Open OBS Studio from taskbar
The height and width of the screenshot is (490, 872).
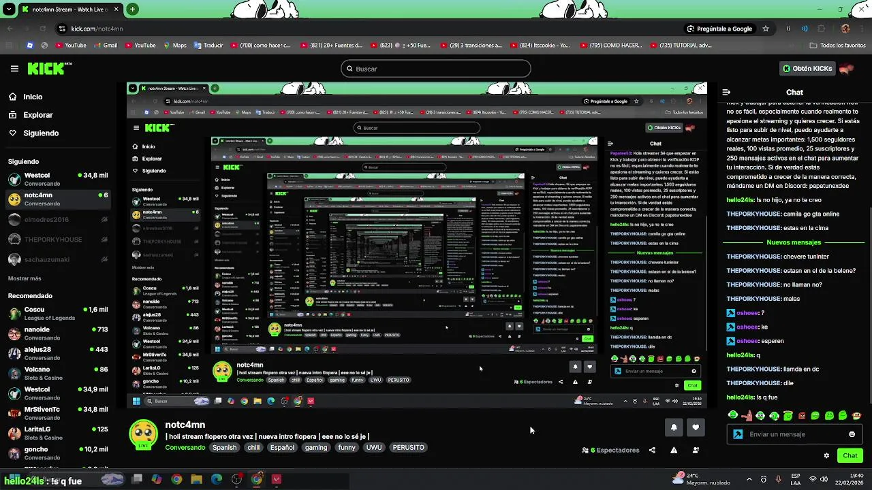click(236, 479)
